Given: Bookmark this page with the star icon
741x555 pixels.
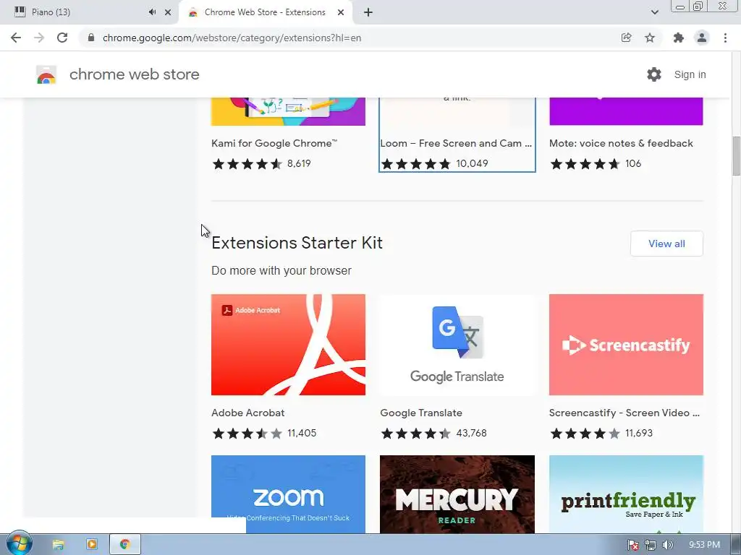Looking at the screenshot, I should pos(650,38).
